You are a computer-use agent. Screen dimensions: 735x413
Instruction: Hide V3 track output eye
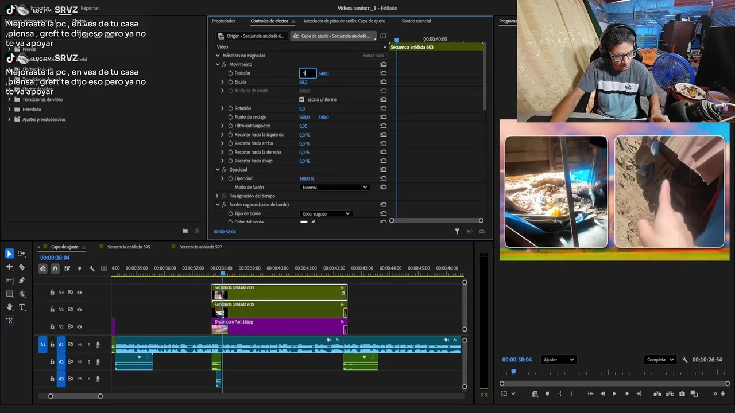point(79,310)
